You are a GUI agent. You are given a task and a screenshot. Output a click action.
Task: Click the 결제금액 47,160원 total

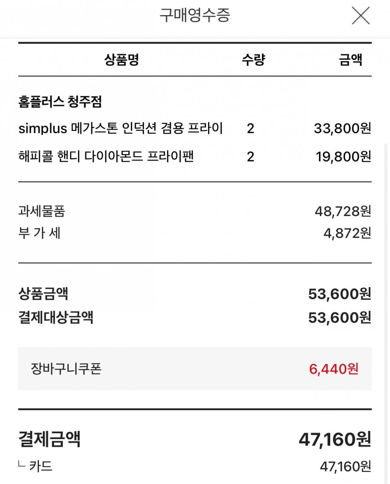point(335,439)
